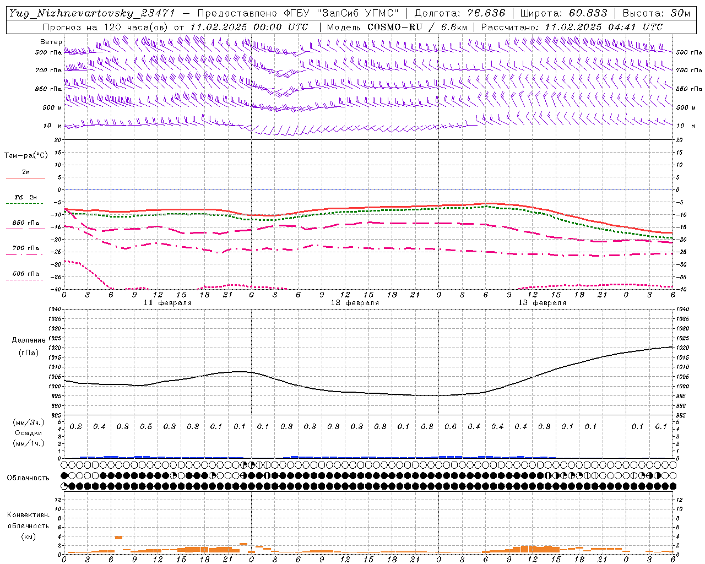Select the 0.6 precipitation value
The height and width of the screenshot is (564, 705).
coord(451,426)
